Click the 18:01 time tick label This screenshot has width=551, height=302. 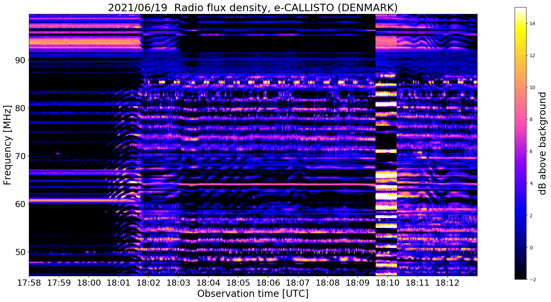pos(118,283)
